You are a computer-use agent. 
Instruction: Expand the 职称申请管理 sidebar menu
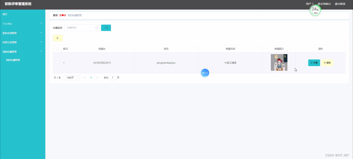point(22,33)
